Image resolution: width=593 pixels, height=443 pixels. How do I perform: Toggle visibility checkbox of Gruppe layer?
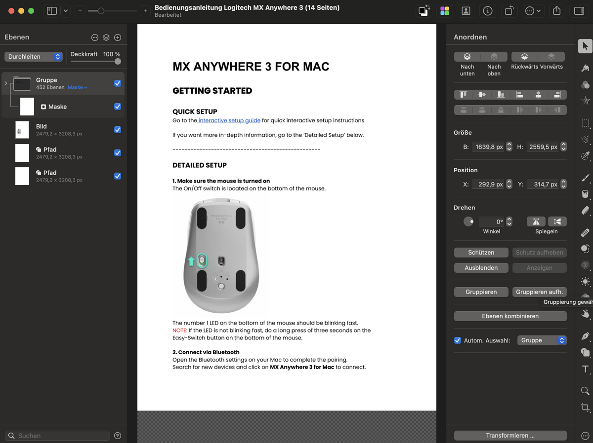pyautogui.click(x=118, y=83)
